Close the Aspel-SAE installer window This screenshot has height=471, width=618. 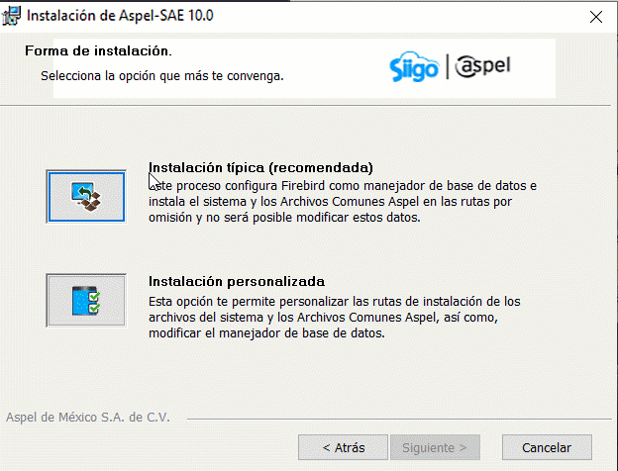(x=595, y=17)
